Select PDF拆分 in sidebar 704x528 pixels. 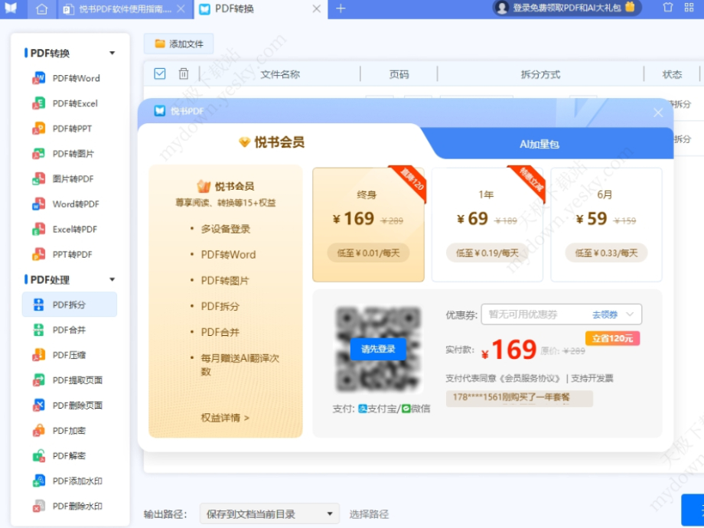click(x=70, y=305)
